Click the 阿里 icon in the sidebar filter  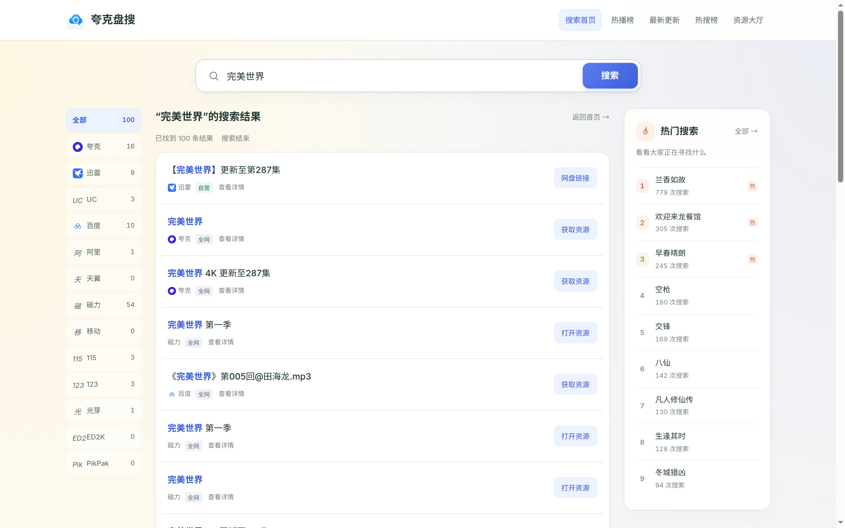click(x=77, y=253)
